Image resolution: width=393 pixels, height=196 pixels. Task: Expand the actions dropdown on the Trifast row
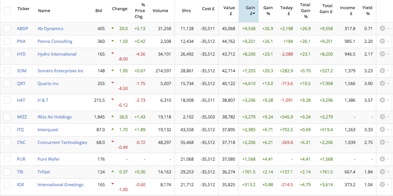[x=384, y=172]
